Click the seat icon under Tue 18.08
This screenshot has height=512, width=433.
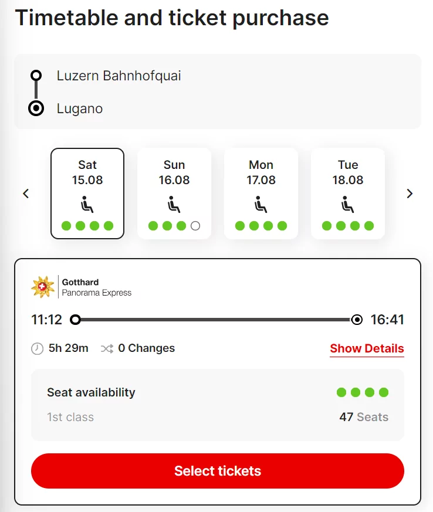tap(348, 205)
